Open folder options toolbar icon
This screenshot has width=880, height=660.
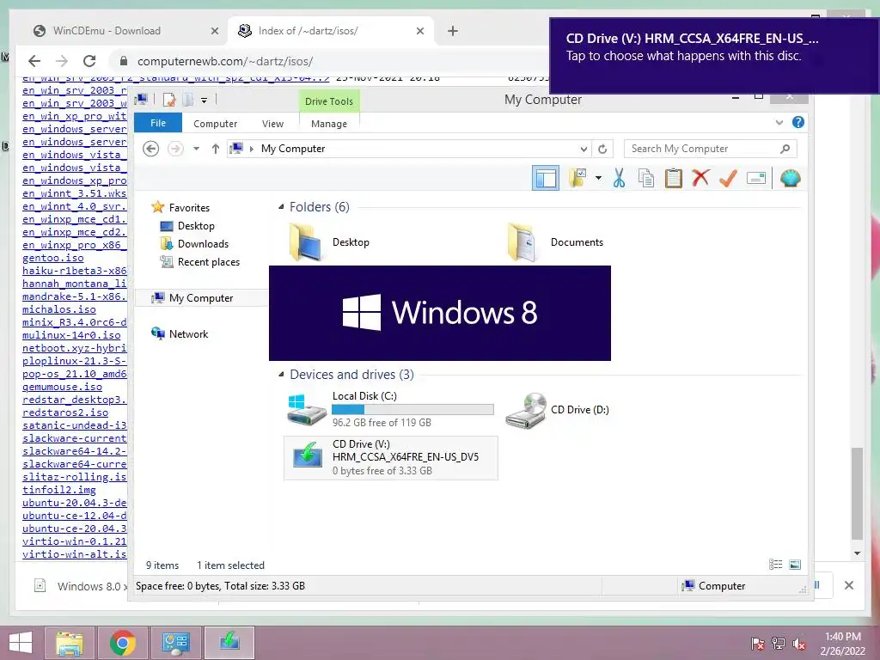tap(577, 179)
